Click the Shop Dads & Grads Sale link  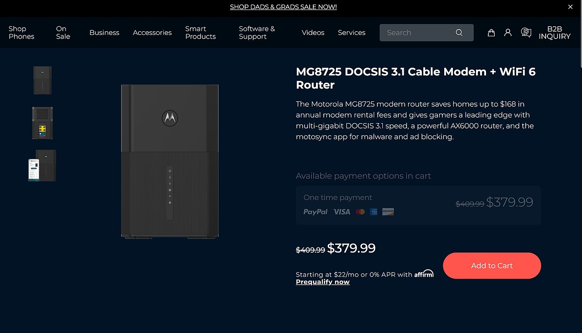click(283, 7)
